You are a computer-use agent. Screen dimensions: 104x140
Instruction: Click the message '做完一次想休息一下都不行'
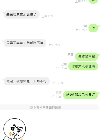click(x=26, y=81)
